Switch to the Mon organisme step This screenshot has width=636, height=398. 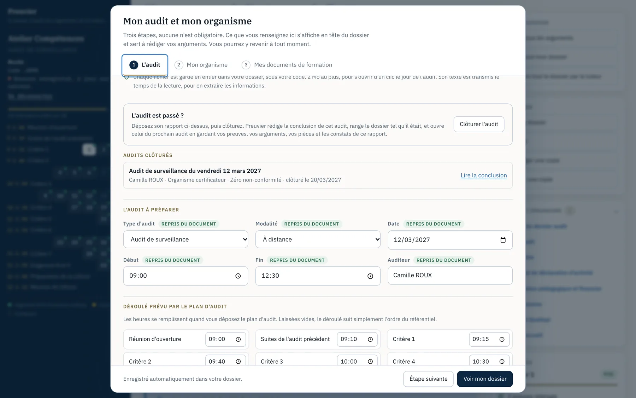point(201,65)
